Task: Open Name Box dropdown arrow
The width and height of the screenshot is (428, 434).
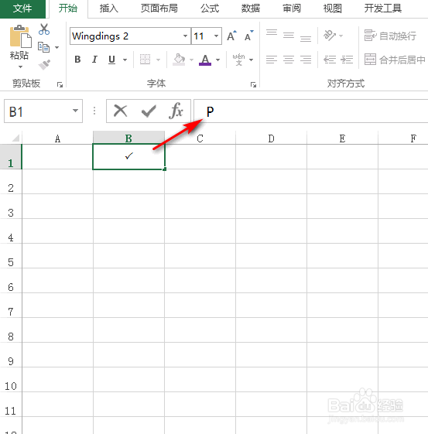Action: click(x=75, y=111)
